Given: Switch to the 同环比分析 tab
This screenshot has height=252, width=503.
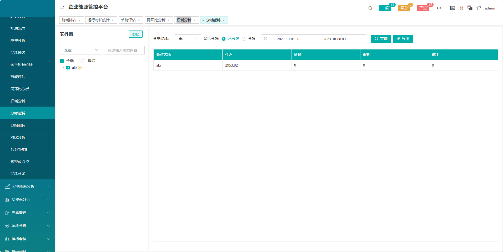Looking at the screenshot, I should (x=156, y=20).
